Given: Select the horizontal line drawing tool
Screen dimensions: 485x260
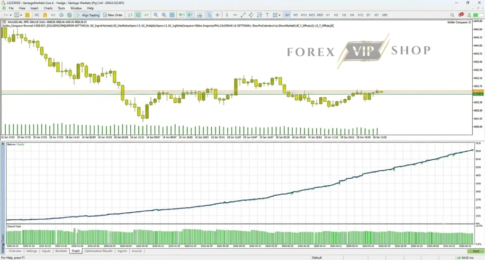Looking at the screenshot, I should click(235, 15).
